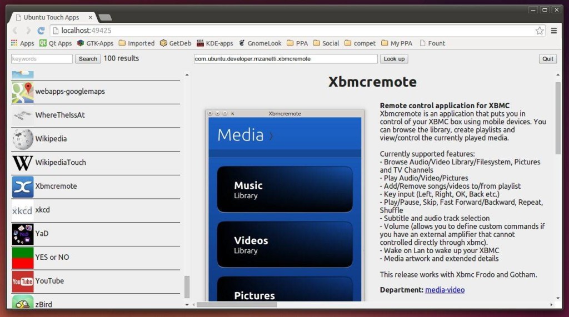Click the horizontal scrollbar right arrow
569x317 pixels.
[551, 305]
